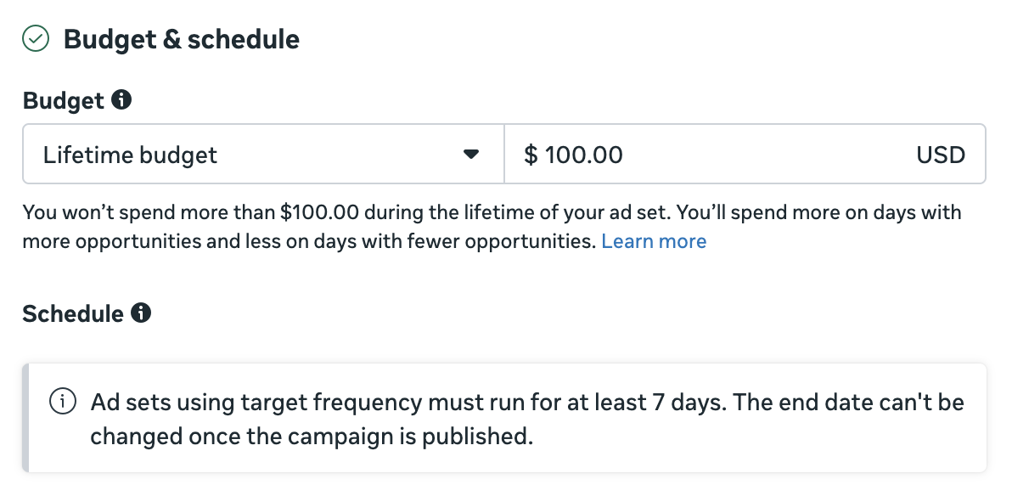This screenshot has height=496, width=1012.
Task: Open the Budget info tooltip icon
Action: 122,100
